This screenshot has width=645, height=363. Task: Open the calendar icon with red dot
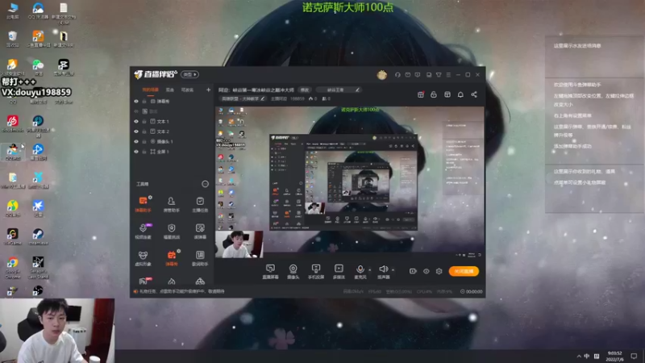click(420, 94)
